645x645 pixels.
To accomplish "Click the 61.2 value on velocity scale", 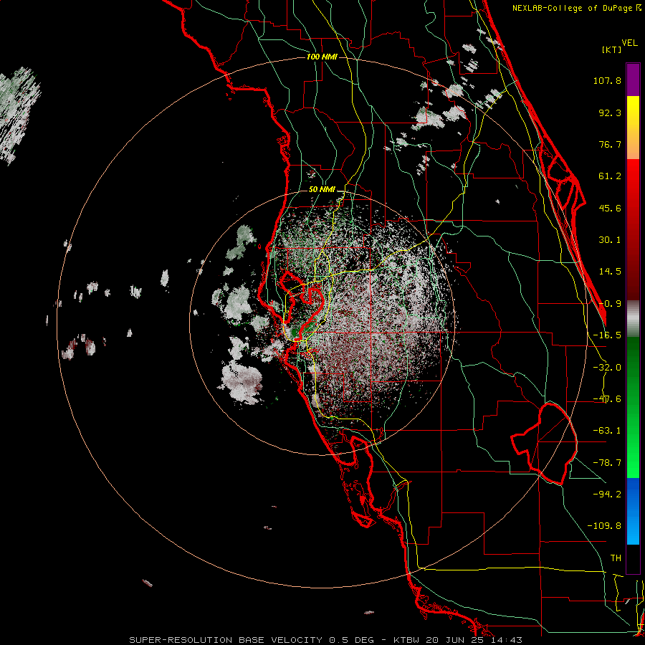I will tap(610, 176).
